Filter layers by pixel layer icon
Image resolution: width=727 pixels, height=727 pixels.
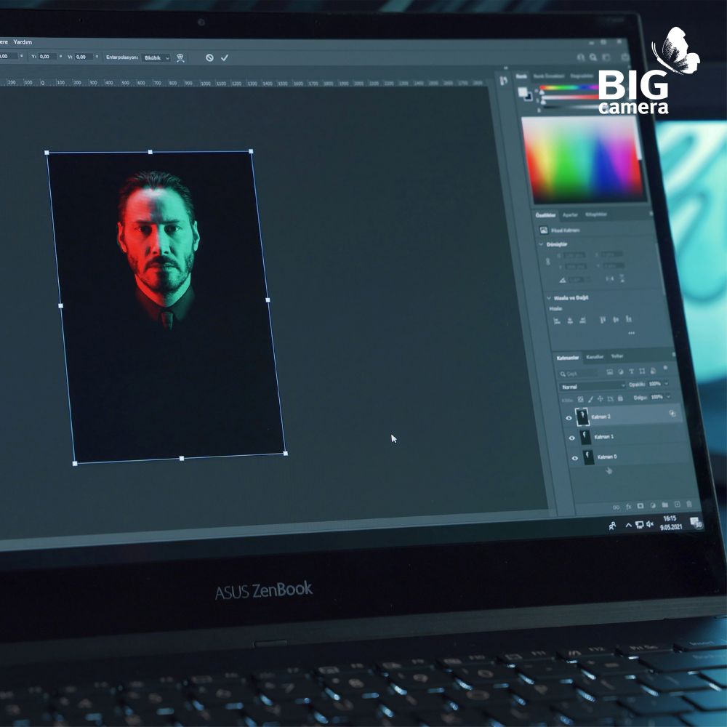(x=610, y=371)
